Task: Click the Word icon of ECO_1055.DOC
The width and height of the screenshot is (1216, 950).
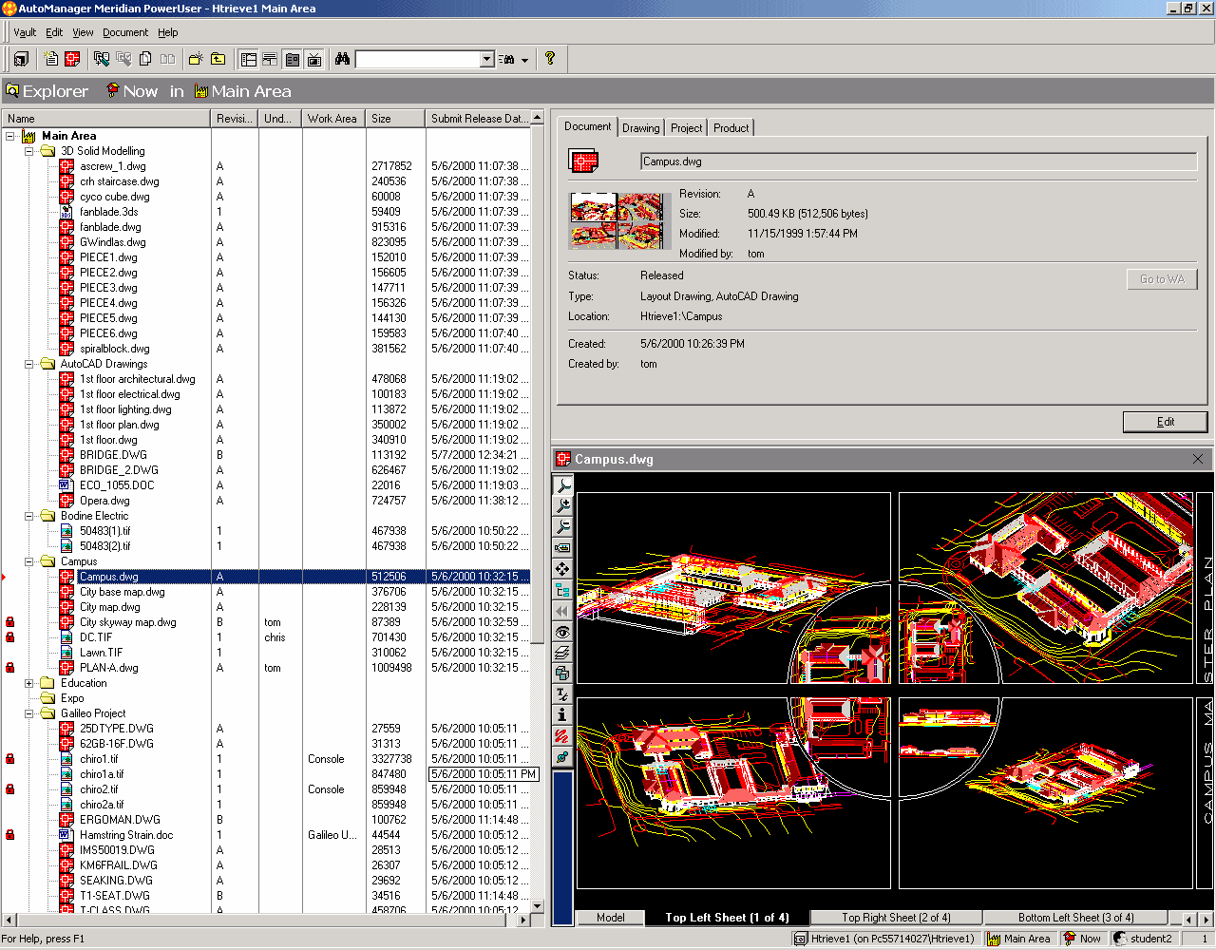Action: pyautogui.click(x=66, y=485)
